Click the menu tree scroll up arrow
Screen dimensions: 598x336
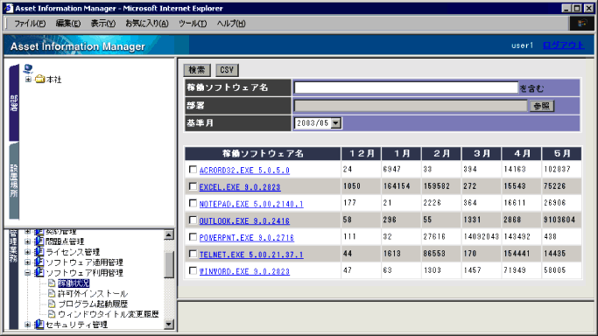[x=169, y=234]
